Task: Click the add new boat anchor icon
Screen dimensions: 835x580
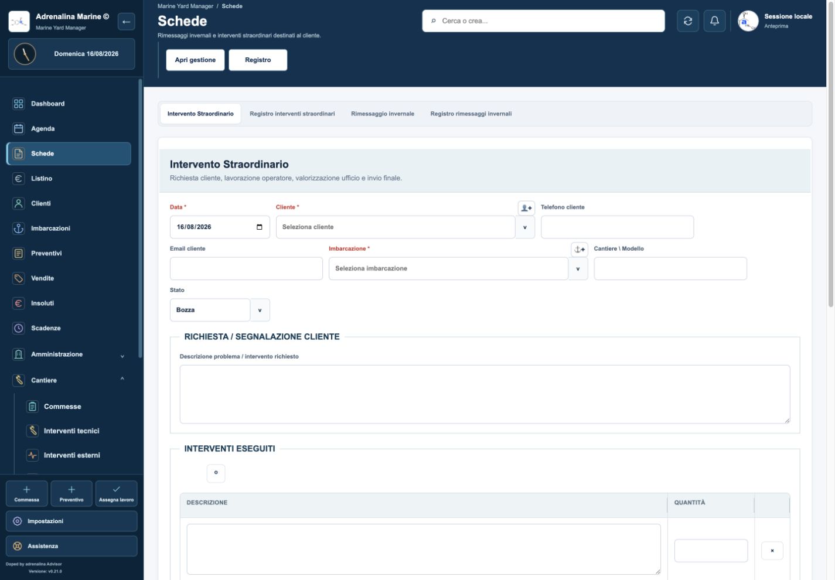Action: click(580, 250)
